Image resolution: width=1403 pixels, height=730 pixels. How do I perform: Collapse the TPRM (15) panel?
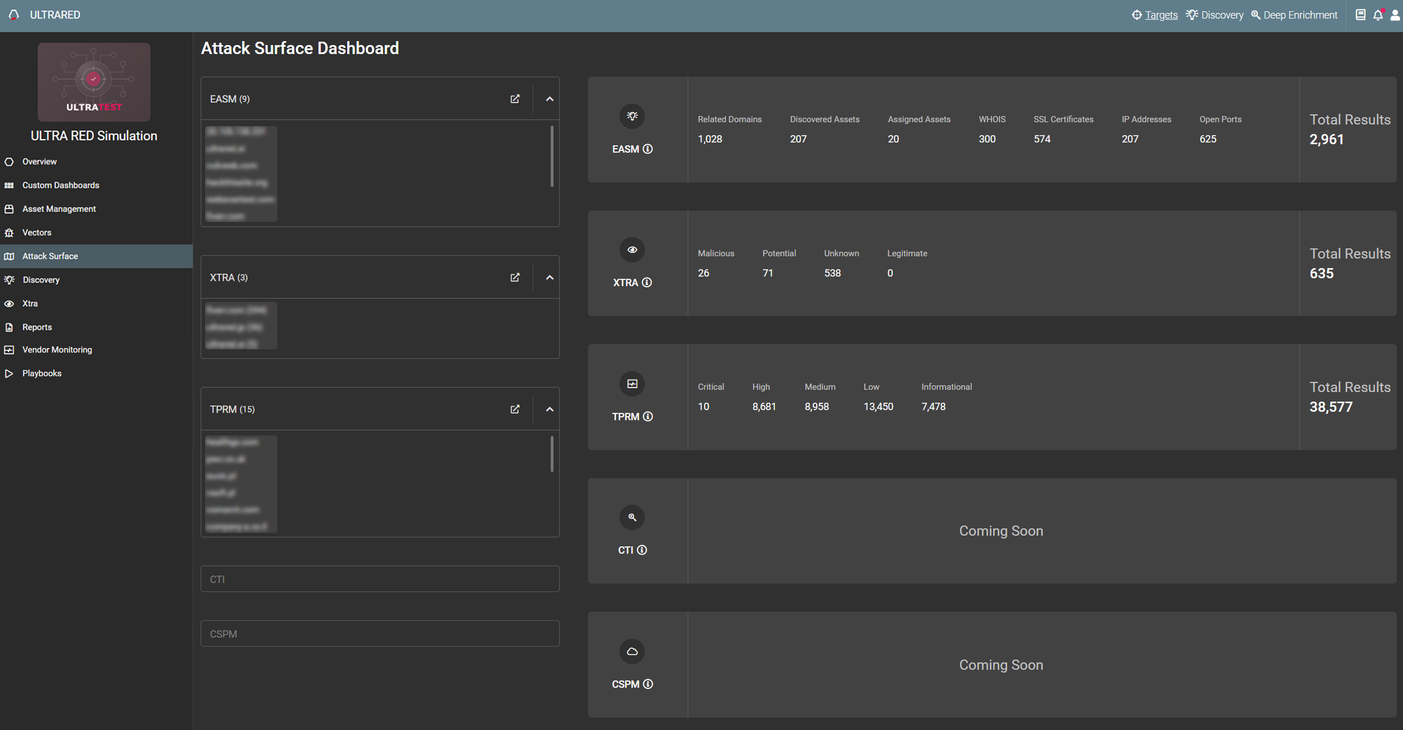click(x=550, y=409)
